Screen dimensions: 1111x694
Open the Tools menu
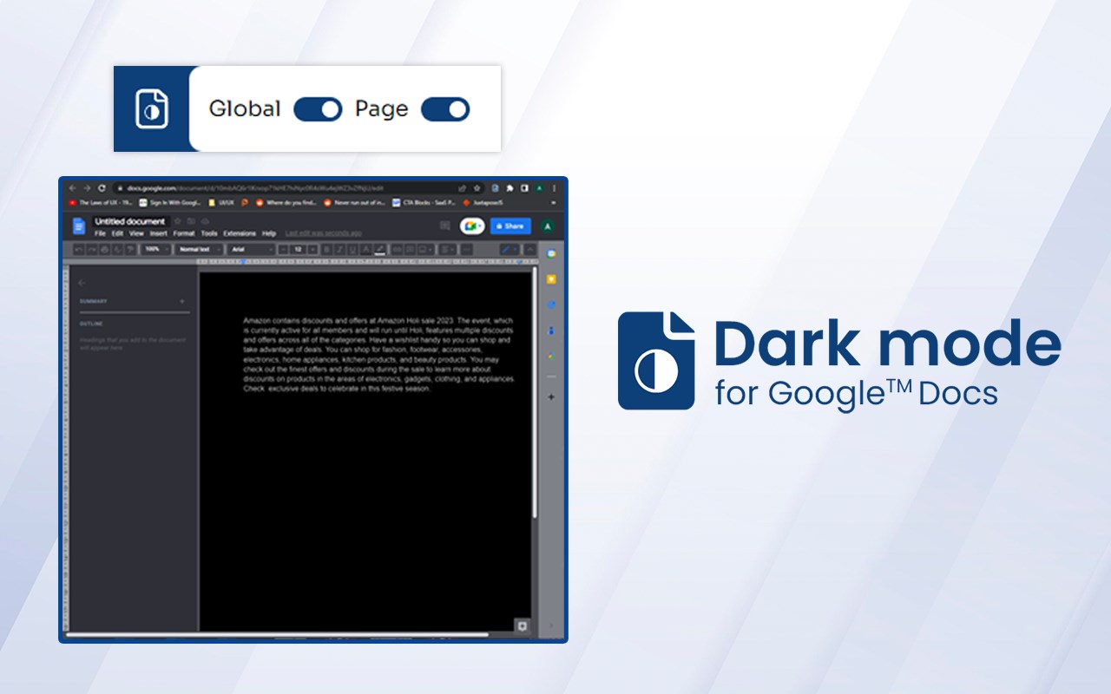click(x=209, y=233)
